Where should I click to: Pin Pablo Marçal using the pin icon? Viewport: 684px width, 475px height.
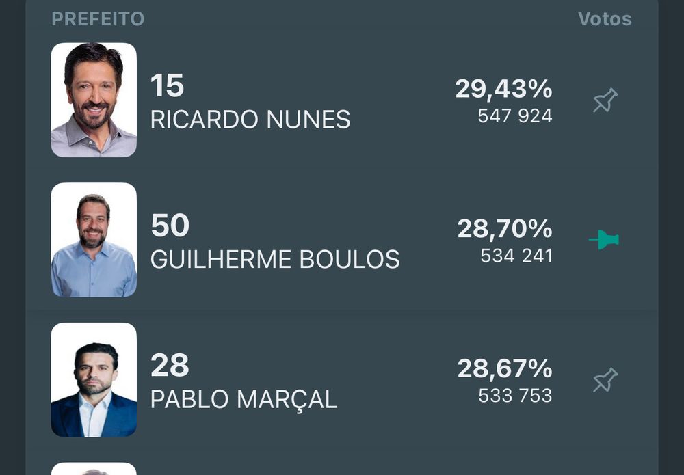(605, 380)
